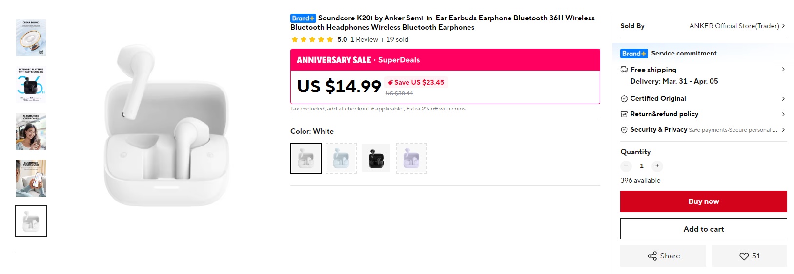794x274 pixels.
Task: Click the Return&refund policy icon
Action: 624,114
